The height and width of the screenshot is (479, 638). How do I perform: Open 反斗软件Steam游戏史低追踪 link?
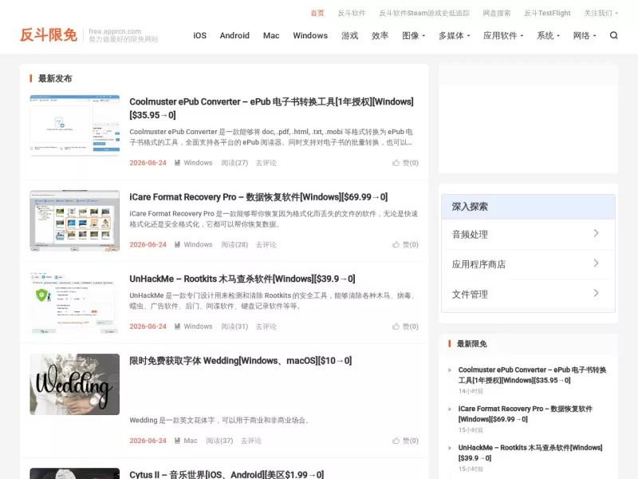(x=424, y=13)
